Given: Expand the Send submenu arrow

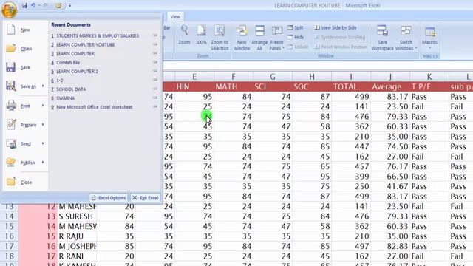Looking at the screenshot, I should 43,143.
